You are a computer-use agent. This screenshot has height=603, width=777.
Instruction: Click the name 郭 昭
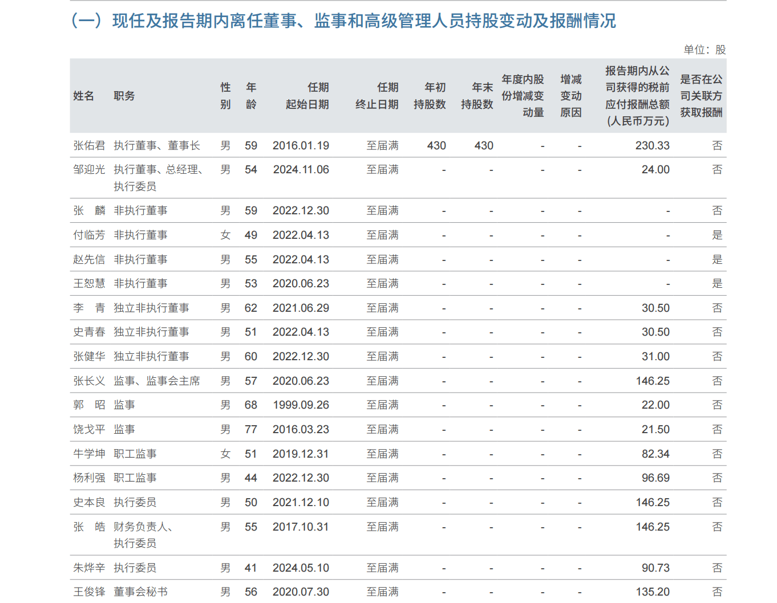(89, 405)
